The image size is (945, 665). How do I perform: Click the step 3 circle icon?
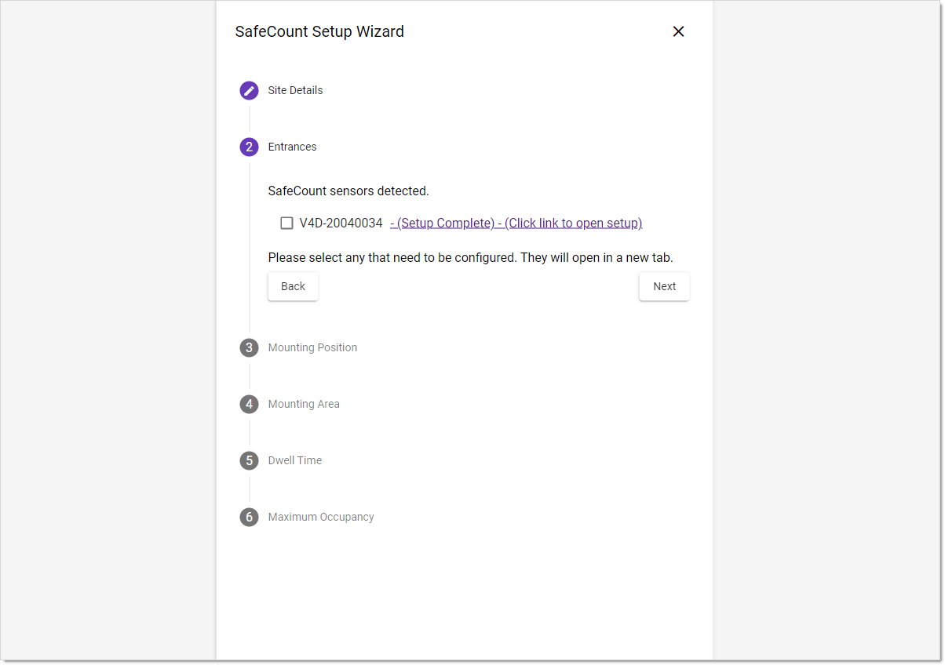tap(249, 347)
